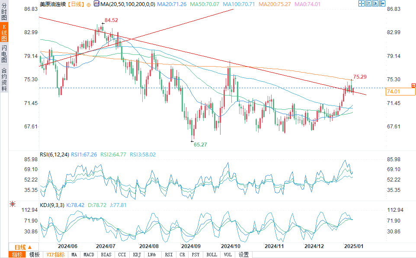Open the 闪电图 side tab
The height and width of the screenshot is (258, 416).
[4, 54]
